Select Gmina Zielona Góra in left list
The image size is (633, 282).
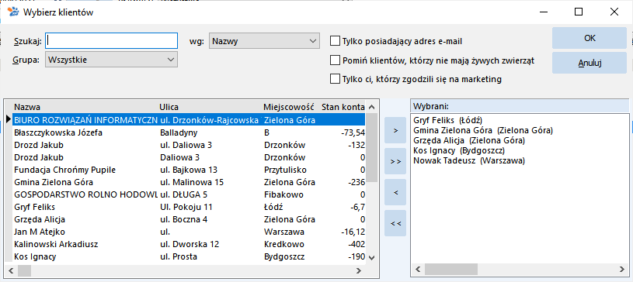click(x=189, y=182)
